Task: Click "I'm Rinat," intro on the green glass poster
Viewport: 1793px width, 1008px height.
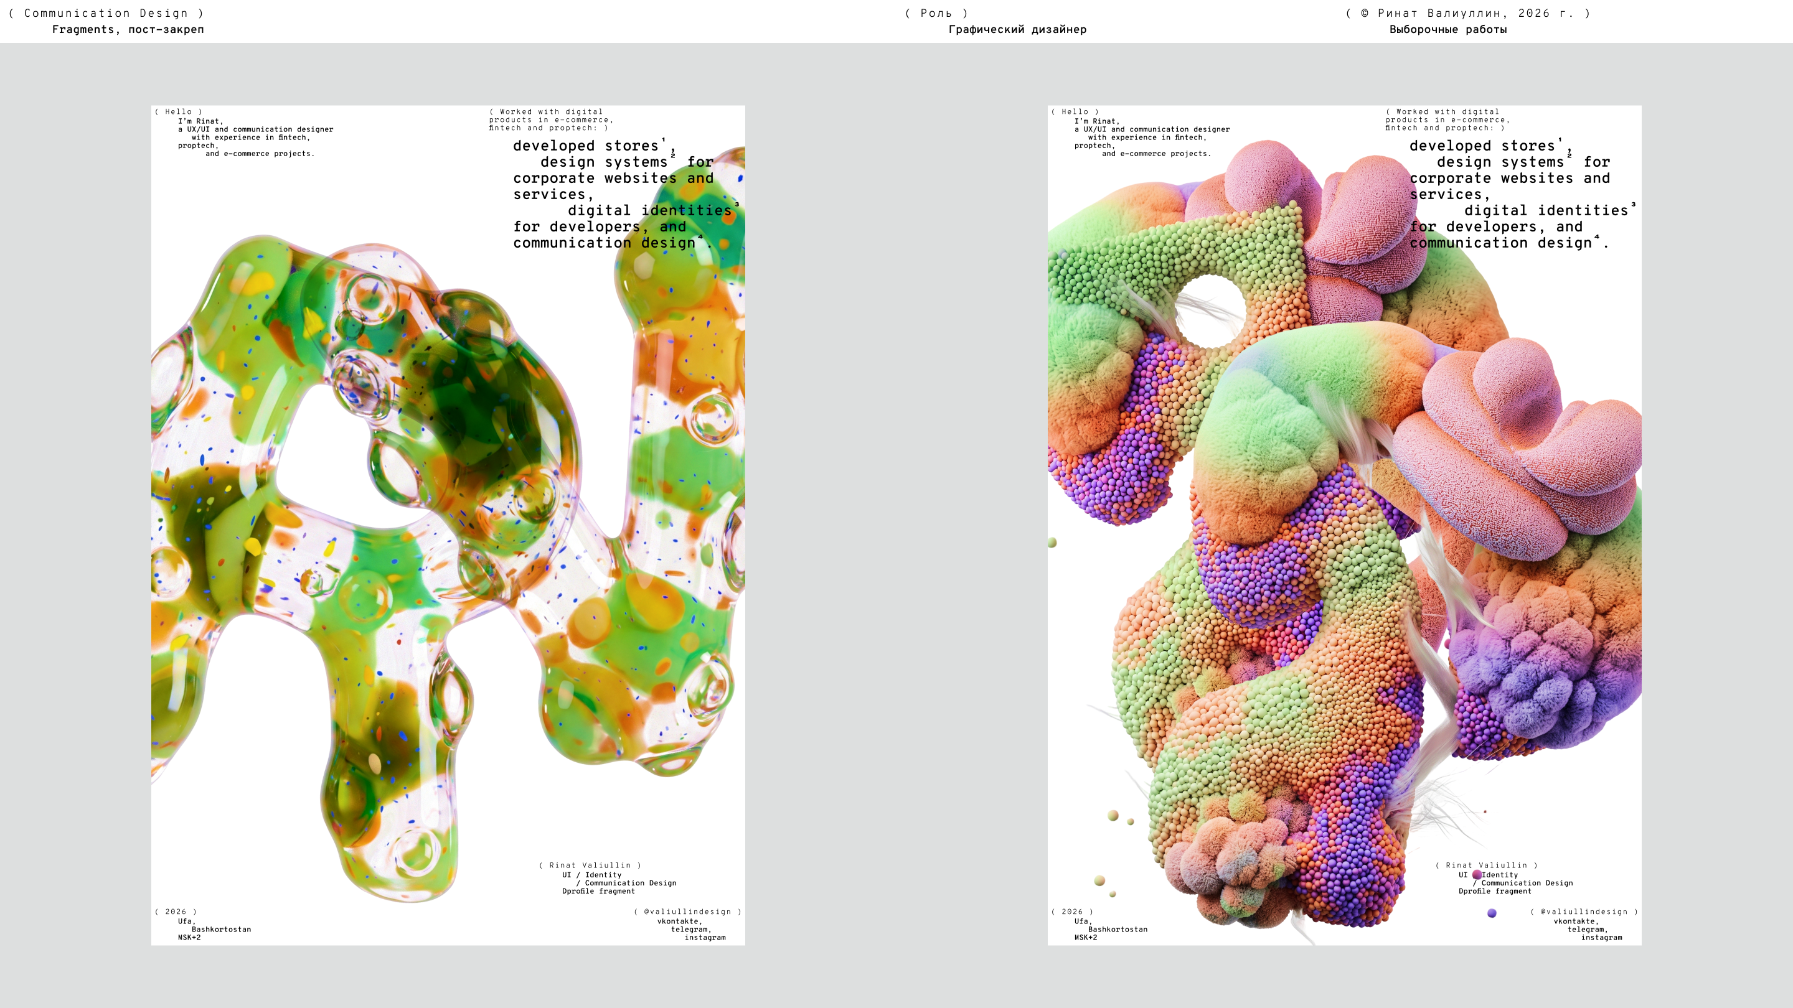Action: (x=200, y=121)
